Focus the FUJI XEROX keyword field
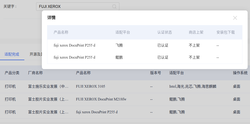The image size is (250, 124). point(78,7)
